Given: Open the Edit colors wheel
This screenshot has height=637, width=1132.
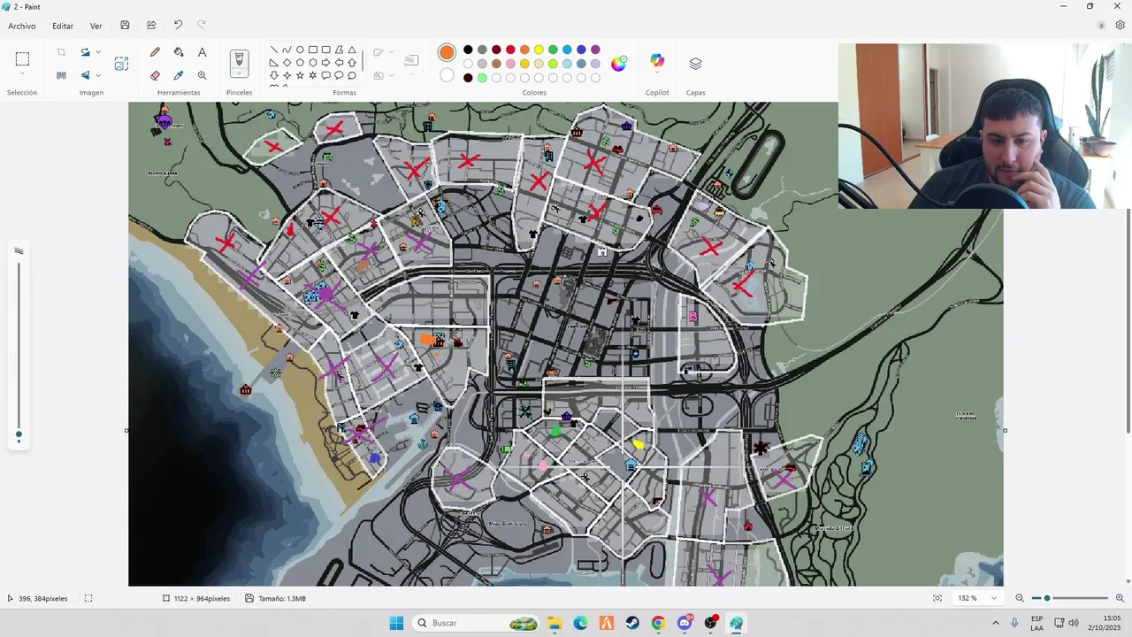Looking at the screenshot, I should (618, 63).
